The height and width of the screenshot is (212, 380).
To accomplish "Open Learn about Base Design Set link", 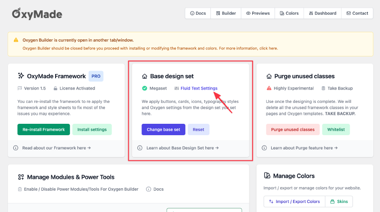I will pyautogui.click(x=182, y=148).
